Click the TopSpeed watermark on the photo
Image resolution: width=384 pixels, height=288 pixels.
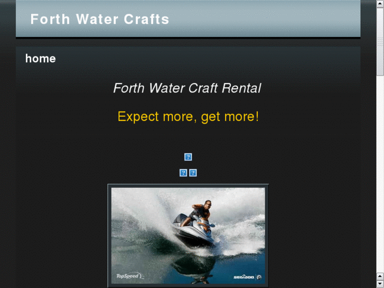click(130, 276)
